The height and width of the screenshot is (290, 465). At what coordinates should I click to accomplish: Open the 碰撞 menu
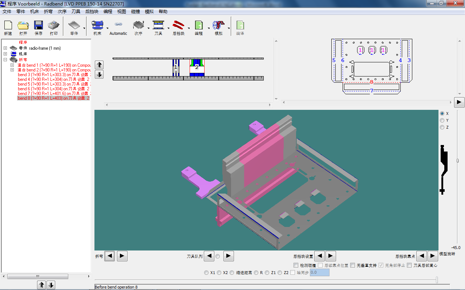(136, 12)
